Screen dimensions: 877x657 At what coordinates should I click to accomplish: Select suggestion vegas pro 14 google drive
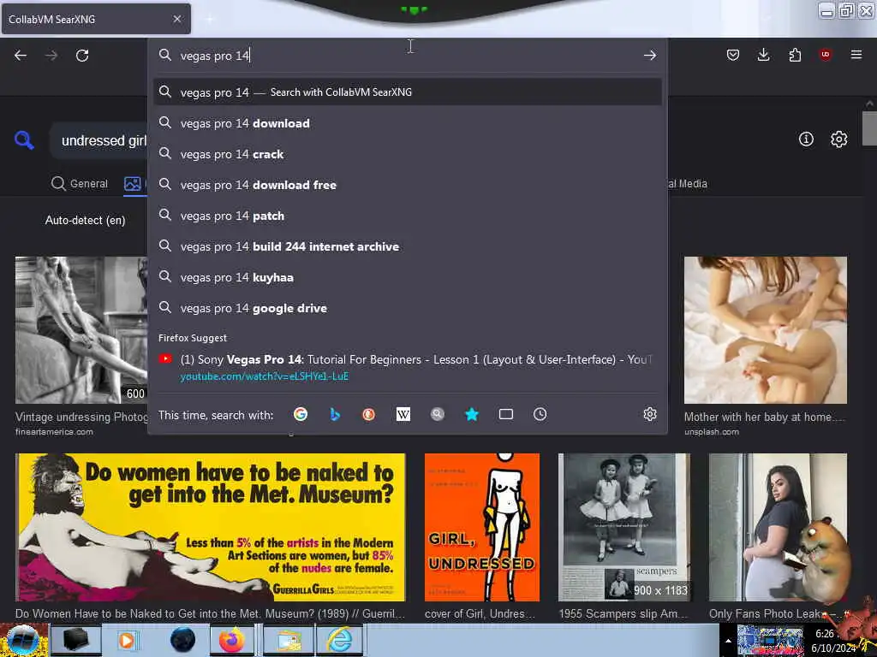click(x=407, y=308)
